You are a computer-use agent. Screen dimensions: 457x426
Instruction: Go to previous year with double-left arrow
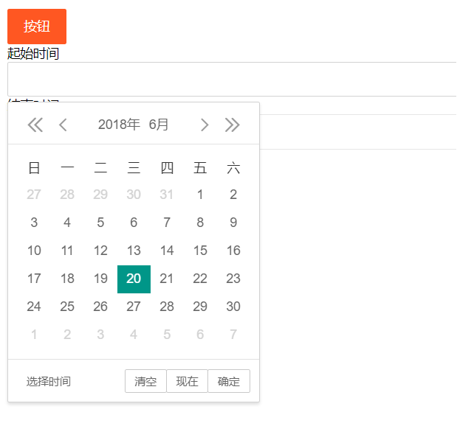click(35, 125)
